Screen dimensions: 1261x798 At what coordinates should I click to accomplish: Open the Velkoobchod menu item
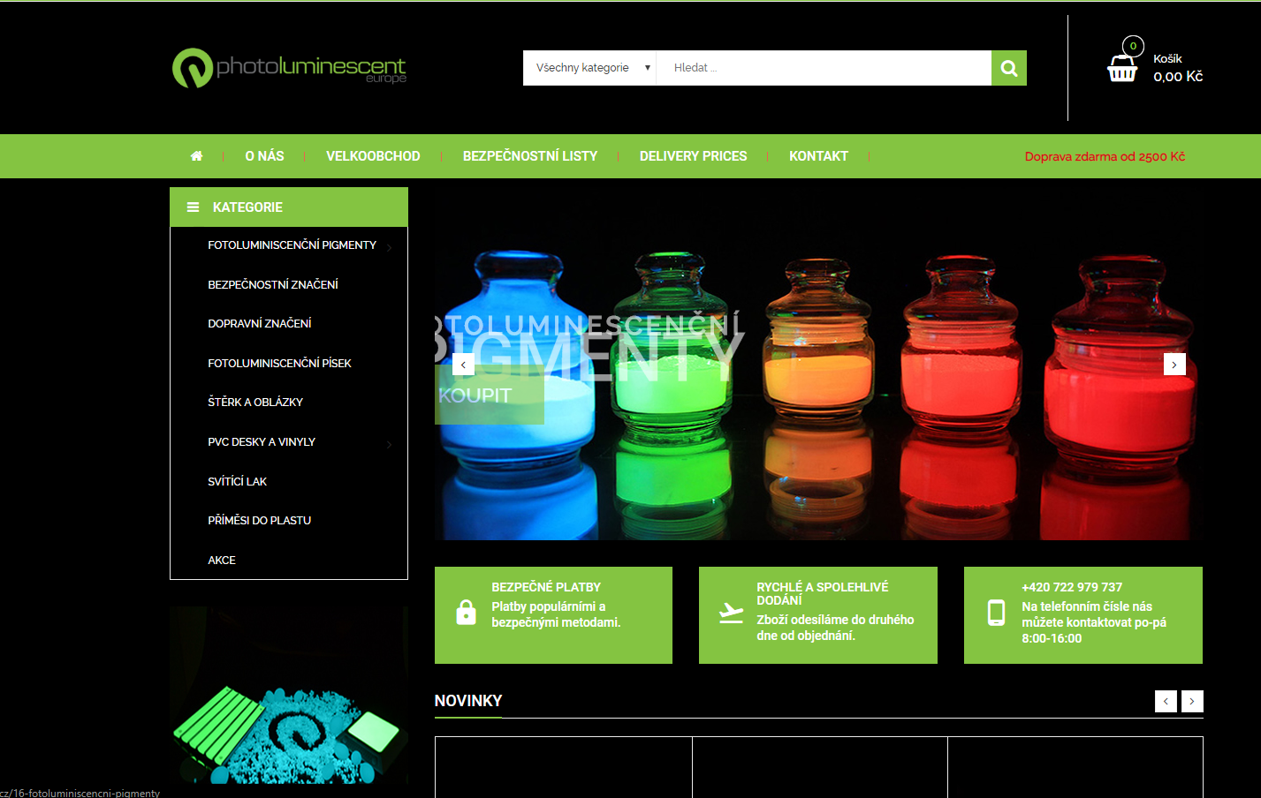373,156
